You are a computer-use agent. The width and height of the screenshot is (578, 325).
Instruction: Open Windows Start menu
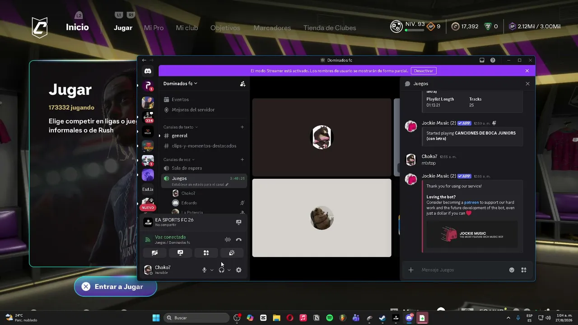(x=156, y=318)
